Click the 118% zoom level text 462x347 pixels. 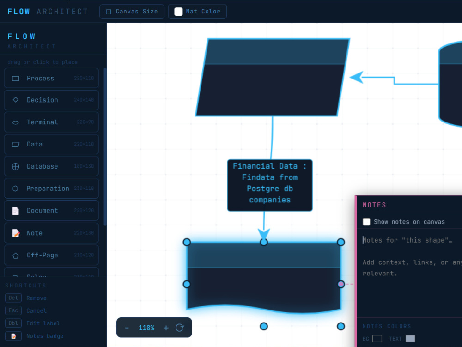click(x=146, y=328)
